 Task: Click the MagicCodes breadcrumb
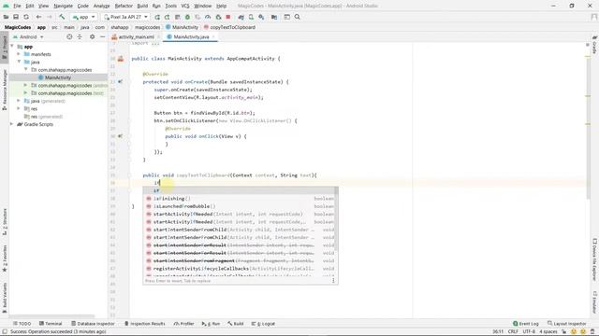pyautogui.click(x=18, y=27)
